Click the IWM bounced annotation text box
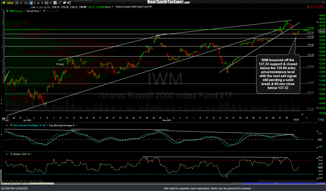This screenshot has height=191, width=326. click(278, 74)
